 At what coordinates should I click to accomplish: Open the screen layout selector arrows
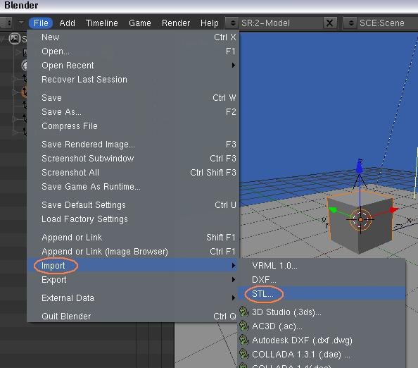pos(232,23)
